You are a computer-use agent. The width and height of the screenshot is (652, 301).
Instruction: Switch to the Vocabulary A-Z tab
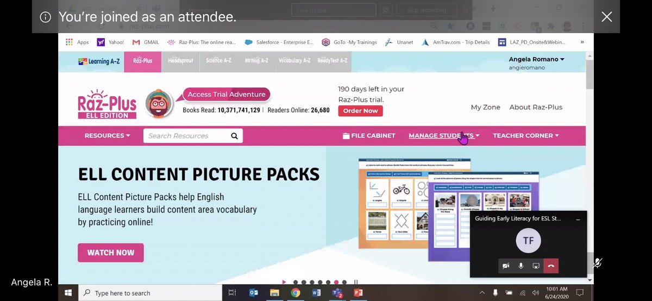[x=294, y=61]
